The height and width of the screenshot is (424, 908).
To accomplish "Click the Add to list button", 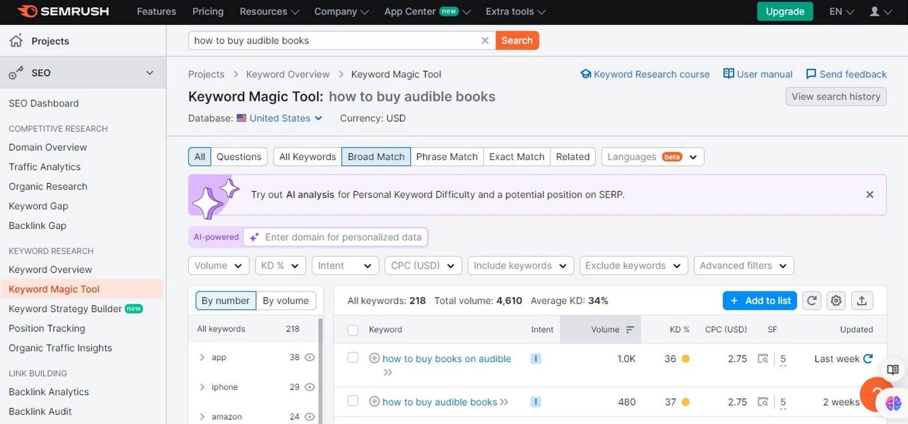I will [760, 300].
